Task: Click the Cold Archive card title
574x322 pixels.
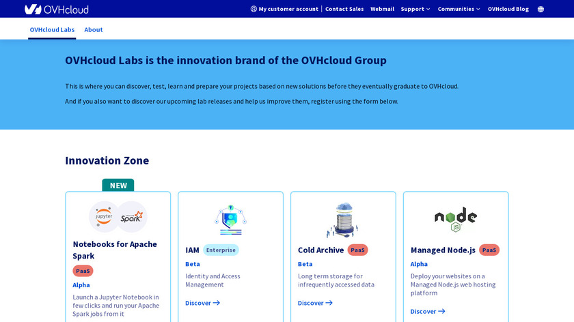Action: tap(320, 250)
